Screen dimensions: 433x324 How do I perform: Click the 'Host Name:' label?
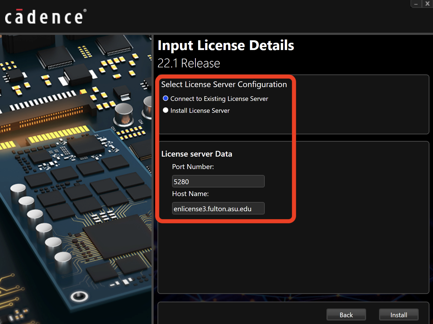pos(190,194)
